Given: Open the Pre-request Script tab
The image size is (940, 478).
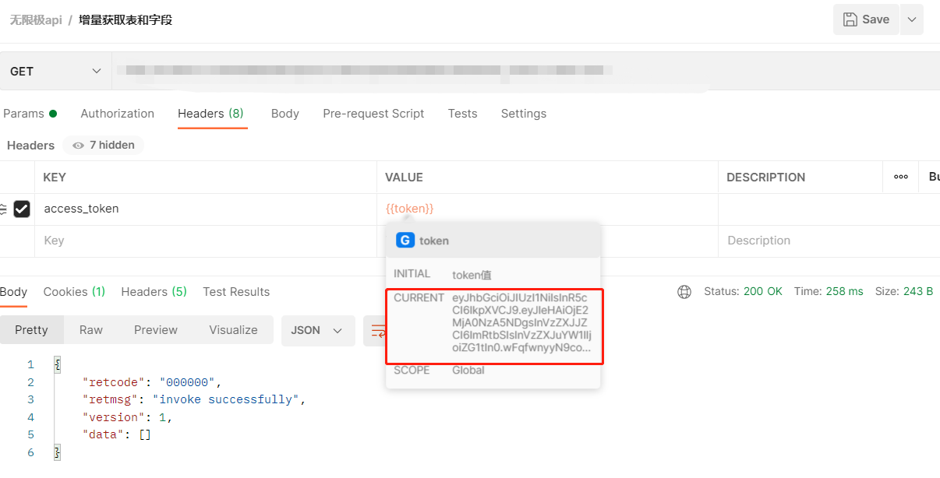Looking at the screenshot, I should pos(373,114).
